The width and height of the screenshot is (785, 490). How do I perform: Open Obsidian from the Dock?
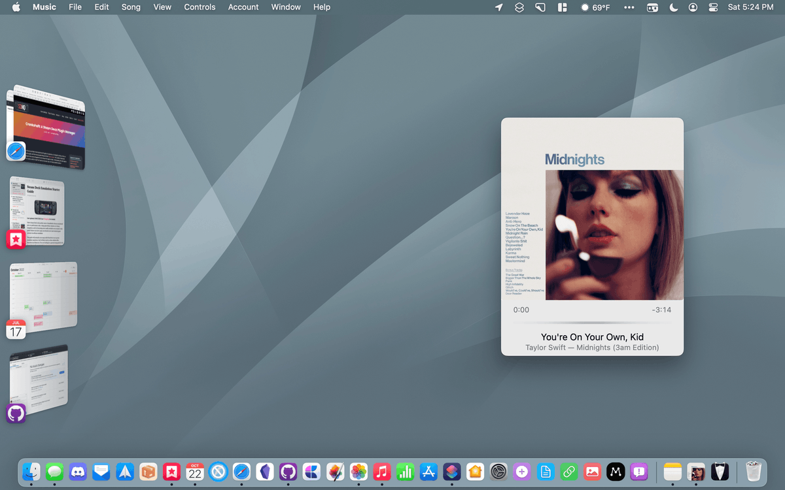[265, 471]
